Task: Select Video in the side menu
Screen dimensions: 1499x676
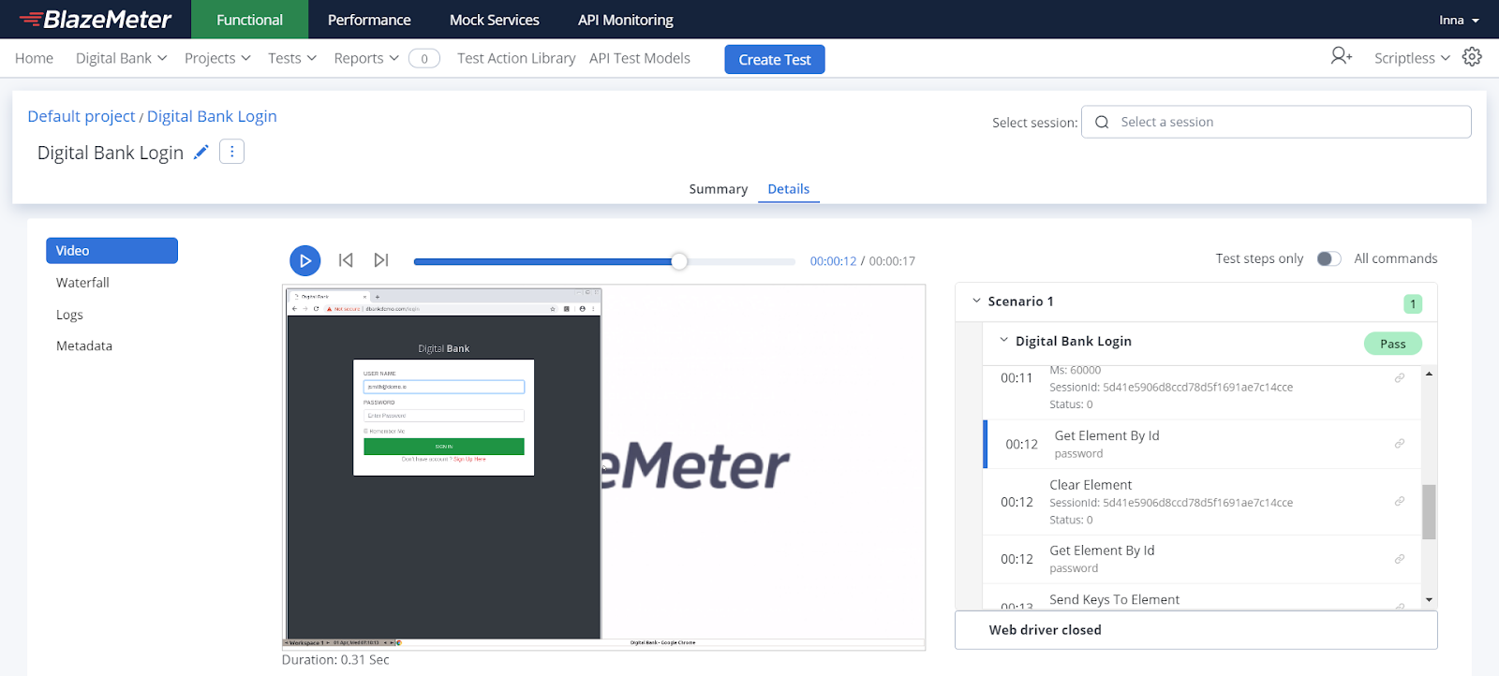Action: point(111,251)
